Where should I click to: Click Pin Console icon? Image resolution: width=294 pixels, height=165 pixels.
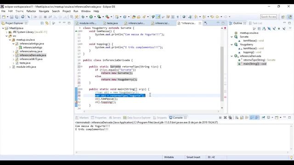(263, 117)
